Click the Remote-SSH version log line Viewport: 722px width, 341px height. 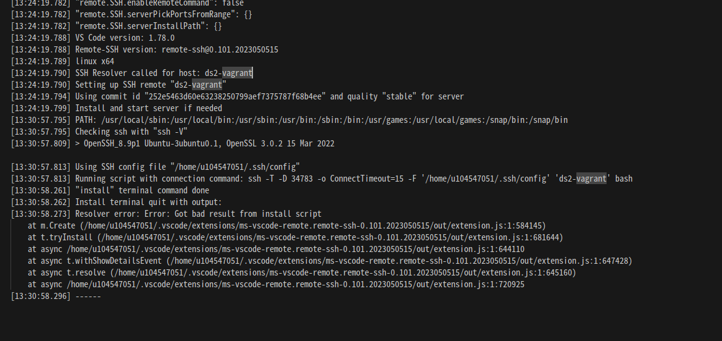coord(144,49)
